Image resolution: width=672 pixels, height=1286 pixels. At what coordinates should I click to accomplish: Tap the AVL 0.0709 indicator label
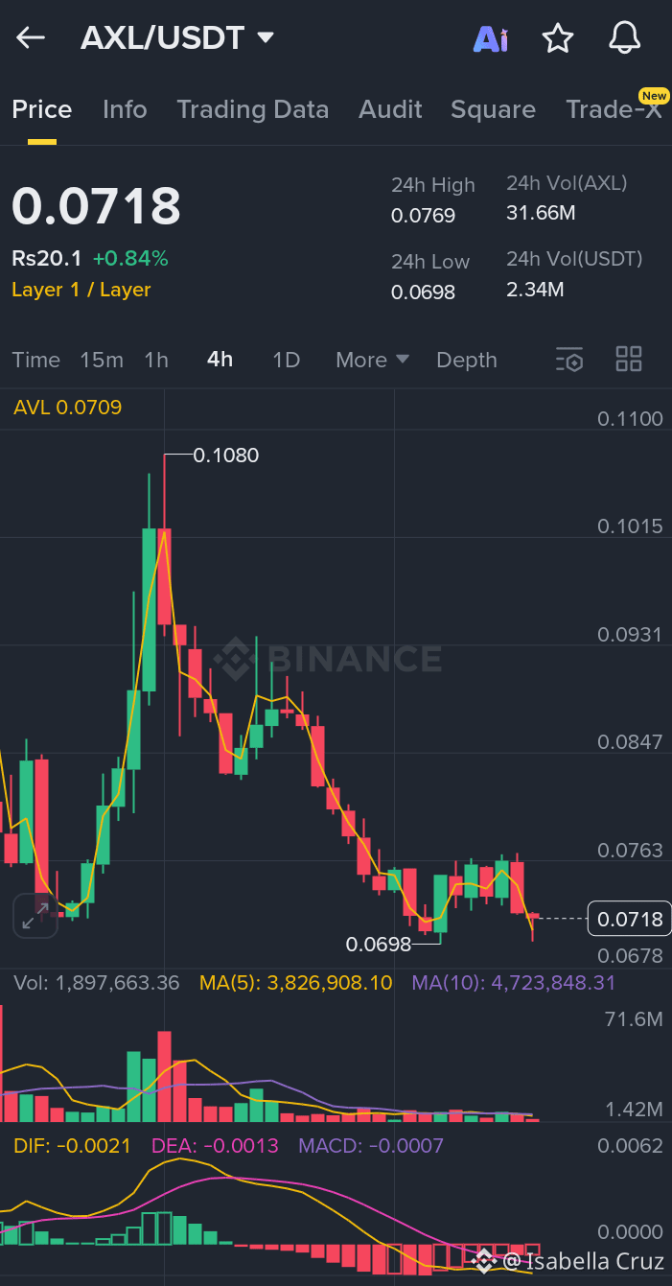click(68, 408)
